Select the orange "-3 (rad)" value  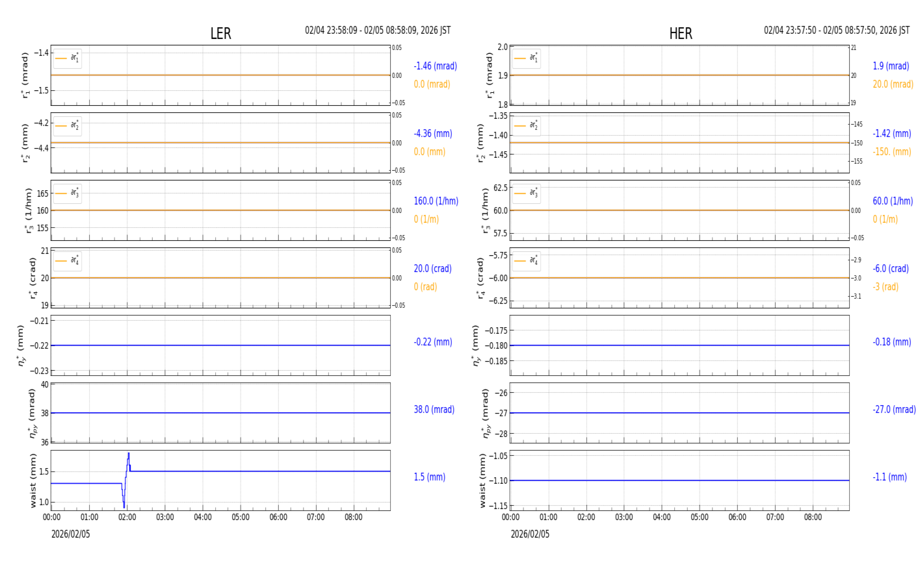point(886,287)
